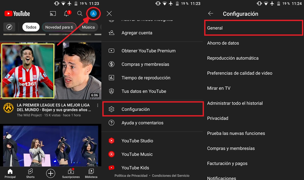Close the account menu with the X
This screenshot has height=180, width=304.
109,13
